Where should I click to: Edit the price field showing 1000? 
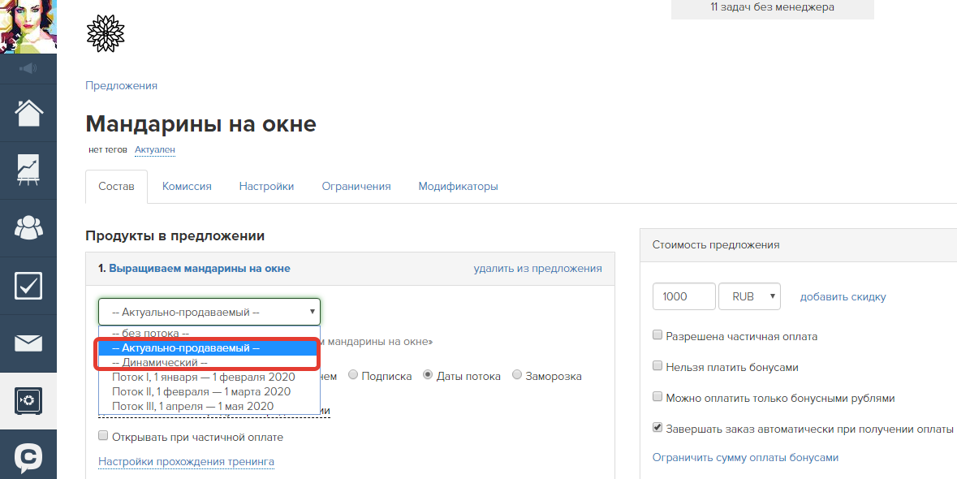[x=684, y=296]
